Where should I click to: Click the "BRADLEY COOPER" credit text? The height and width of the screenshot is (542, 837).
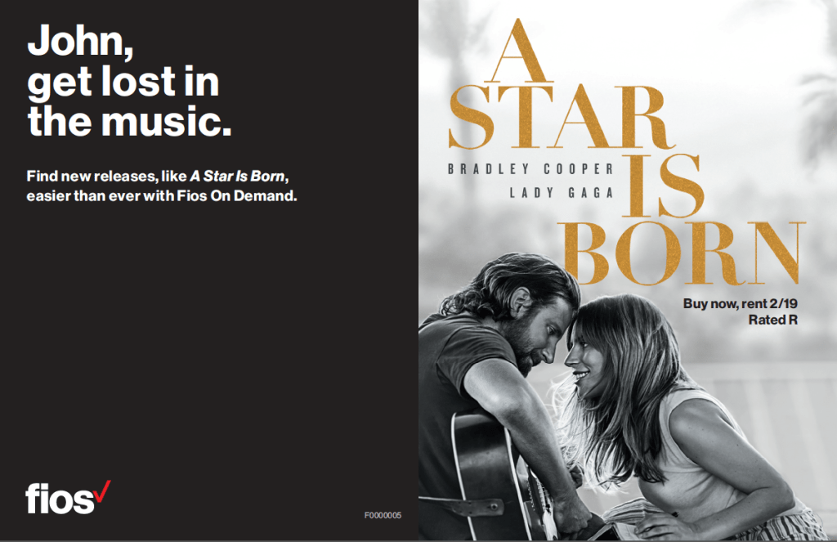click(530, 169)
